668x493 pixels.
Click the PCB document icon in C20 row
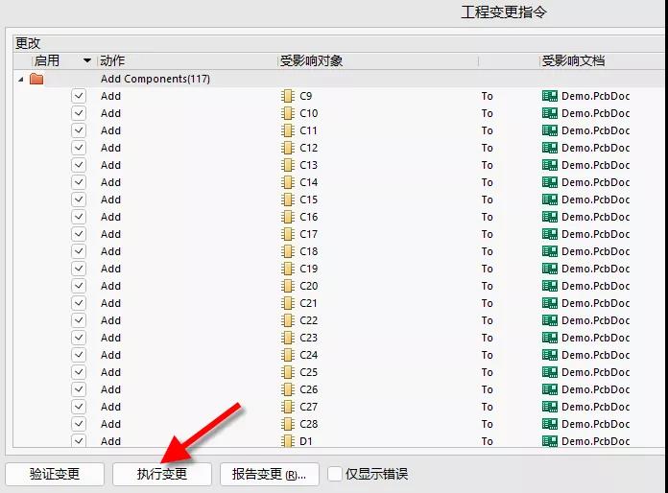[550, 286]
